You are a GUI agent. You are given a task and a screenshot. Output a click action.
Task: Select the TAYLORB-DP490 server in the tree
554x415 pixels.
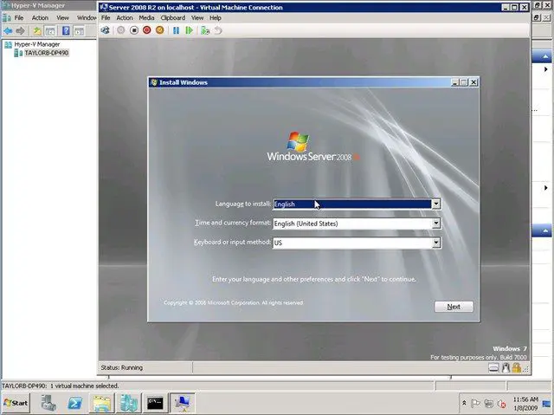pos(46,53)
